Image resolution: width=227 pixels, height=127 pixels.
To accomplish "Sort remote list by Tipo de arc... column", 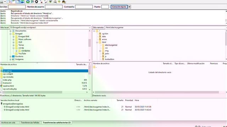I will point(180,64).
